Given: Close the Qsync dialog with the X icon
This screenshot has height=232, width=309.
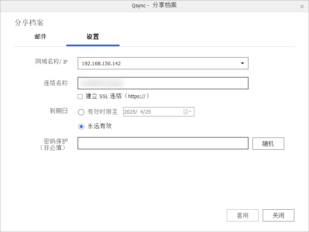Looking at the screenshot, I should coord(302,6).
